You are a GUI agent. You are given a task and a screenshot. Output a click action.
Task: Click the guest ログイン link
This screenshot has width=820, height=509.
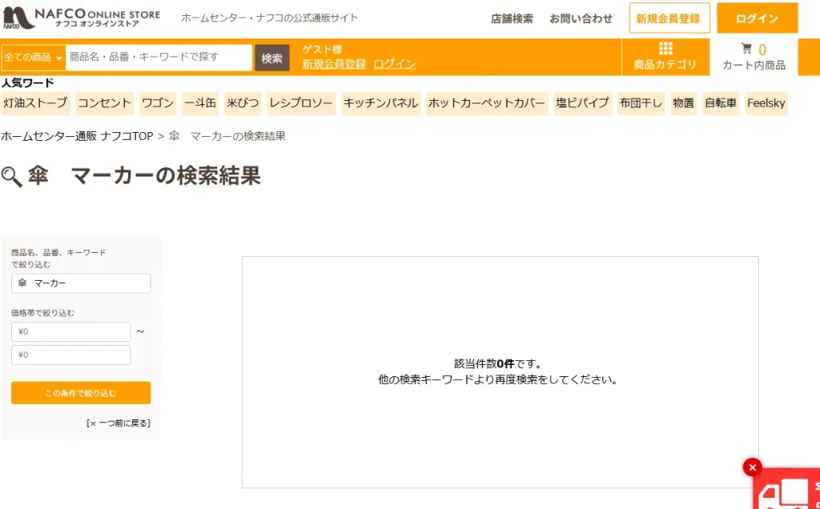[394, 63]
